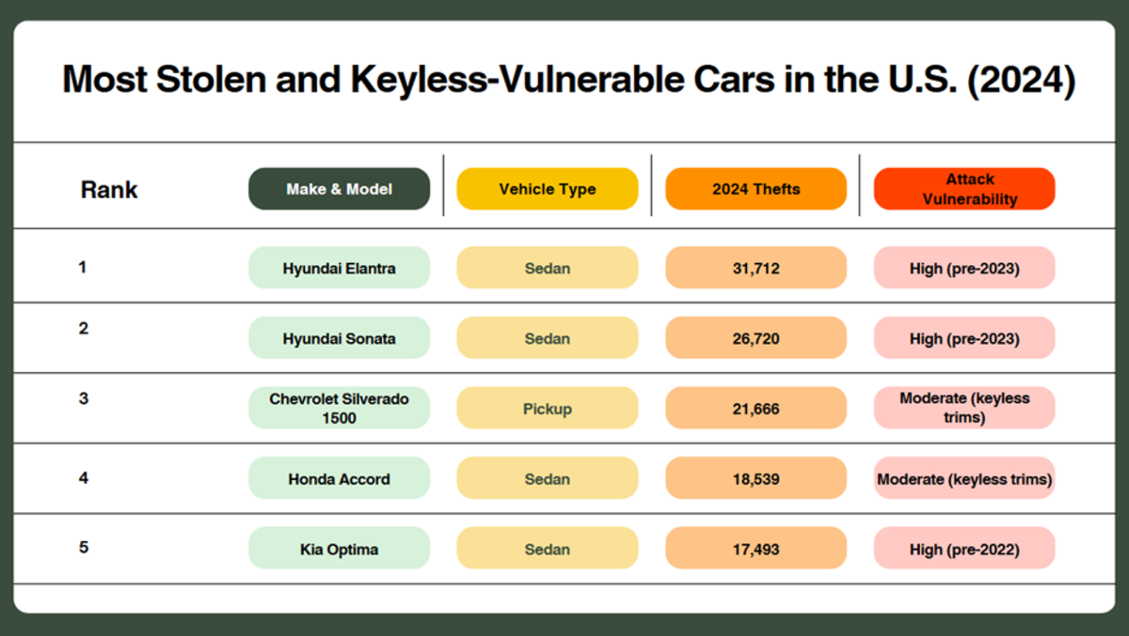Select the 26,720 thefts value
This screenshot has width=1129, height=636.
(x=755, y=338)
